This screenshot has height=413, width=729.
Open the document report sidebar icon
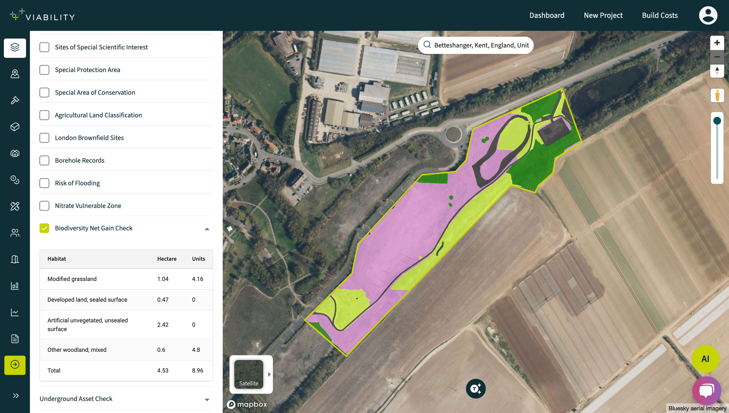pyautogui.click(x=15, y=339)
